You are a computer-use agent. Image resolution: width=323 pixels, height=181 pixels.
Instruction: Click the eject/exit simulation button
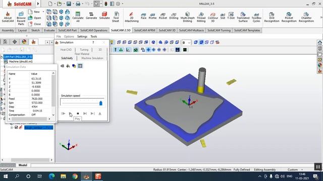[x=100, y=114]
